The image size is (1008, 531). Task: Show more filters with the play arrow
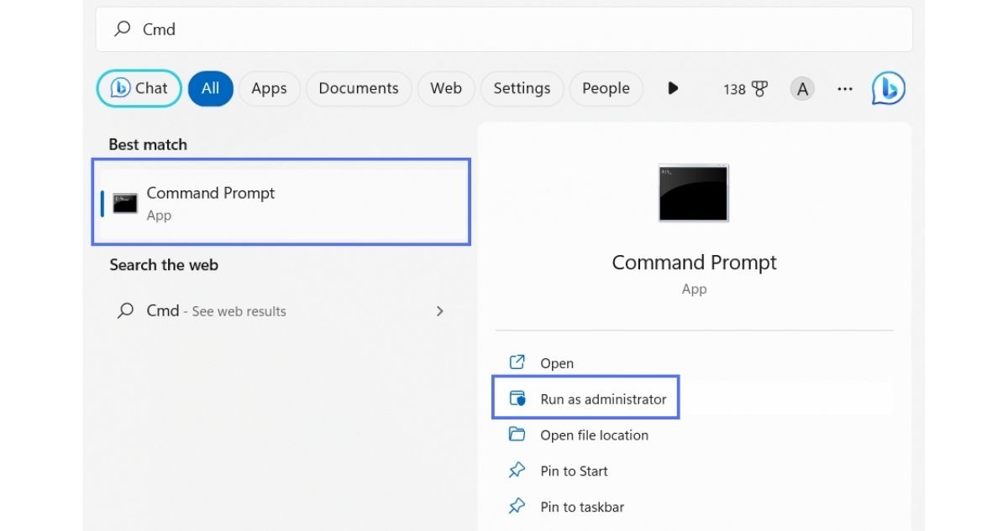[x=673, y=88]
